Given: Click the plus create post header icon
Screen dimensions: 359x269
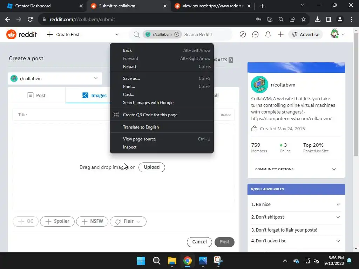Looking at the screenshot, I should (280, 35).
